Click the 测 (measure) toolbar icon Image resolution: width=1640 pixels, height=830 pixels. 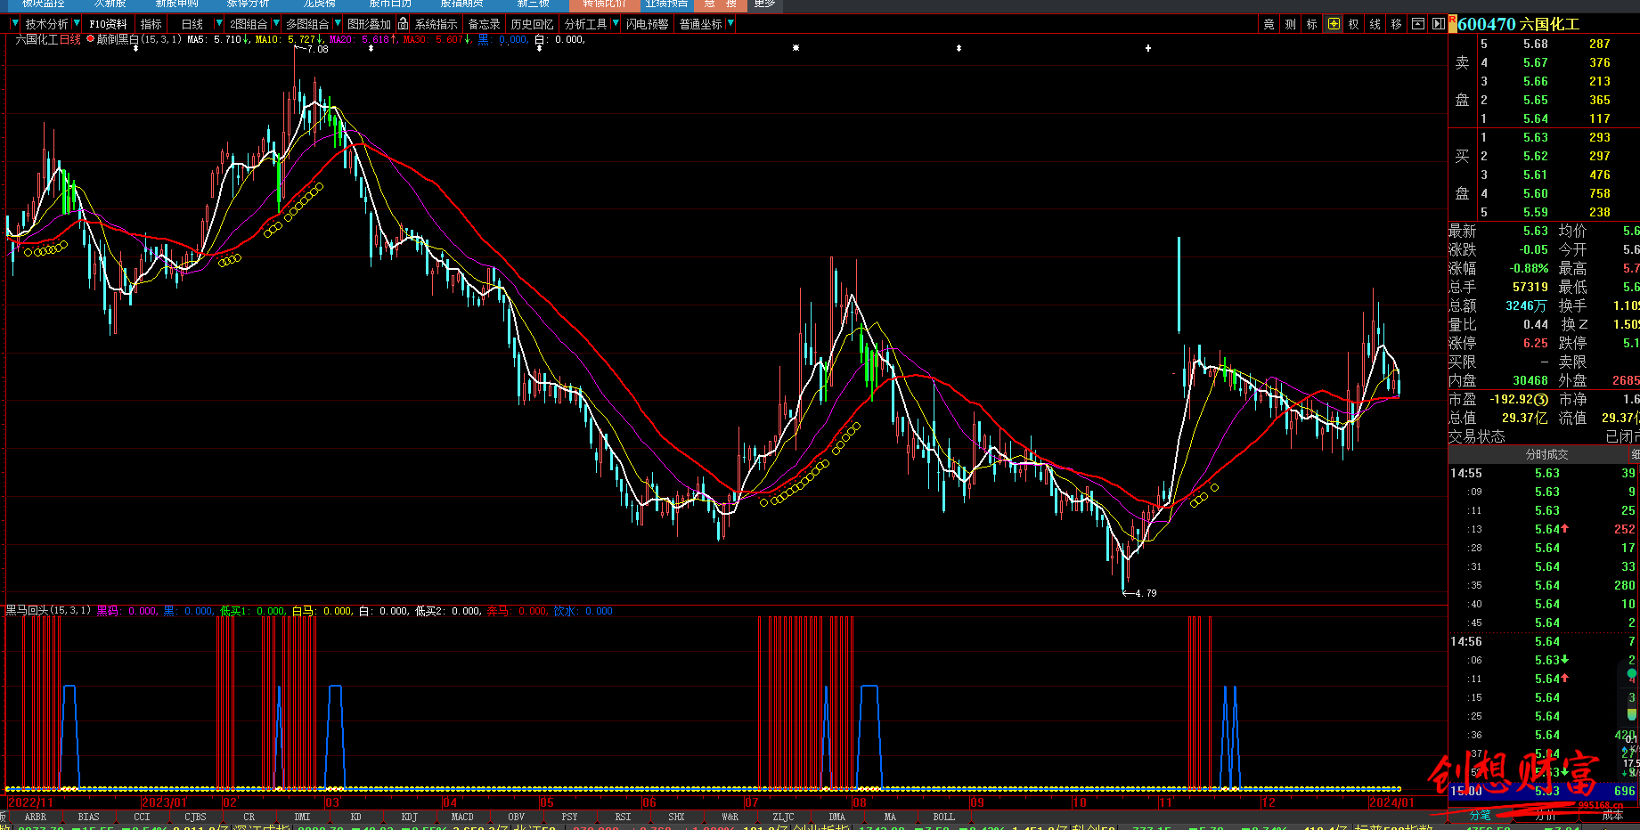point(1290,24)
